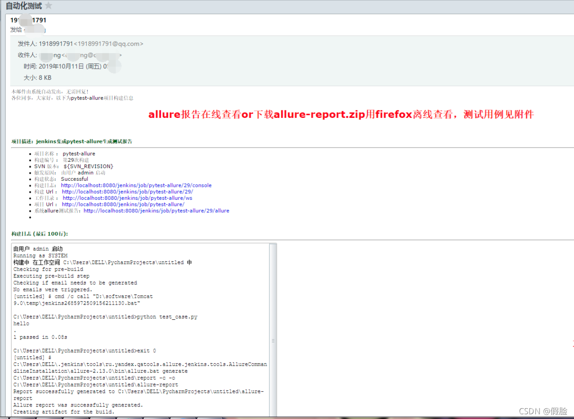This screenshot has height=419, width=574.
Task: Click the log line 'hello'
Action: (21, 324)
